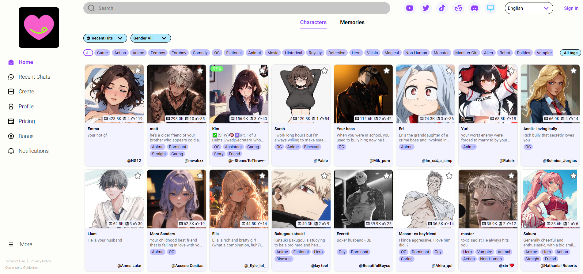Filter by the Politics tag
The height and width of the screenshot is (274, 583).
point(523,53)
